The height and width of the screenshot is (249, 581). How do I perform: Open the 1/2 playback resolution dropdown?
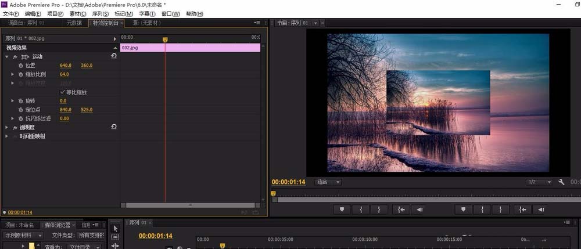539,182
